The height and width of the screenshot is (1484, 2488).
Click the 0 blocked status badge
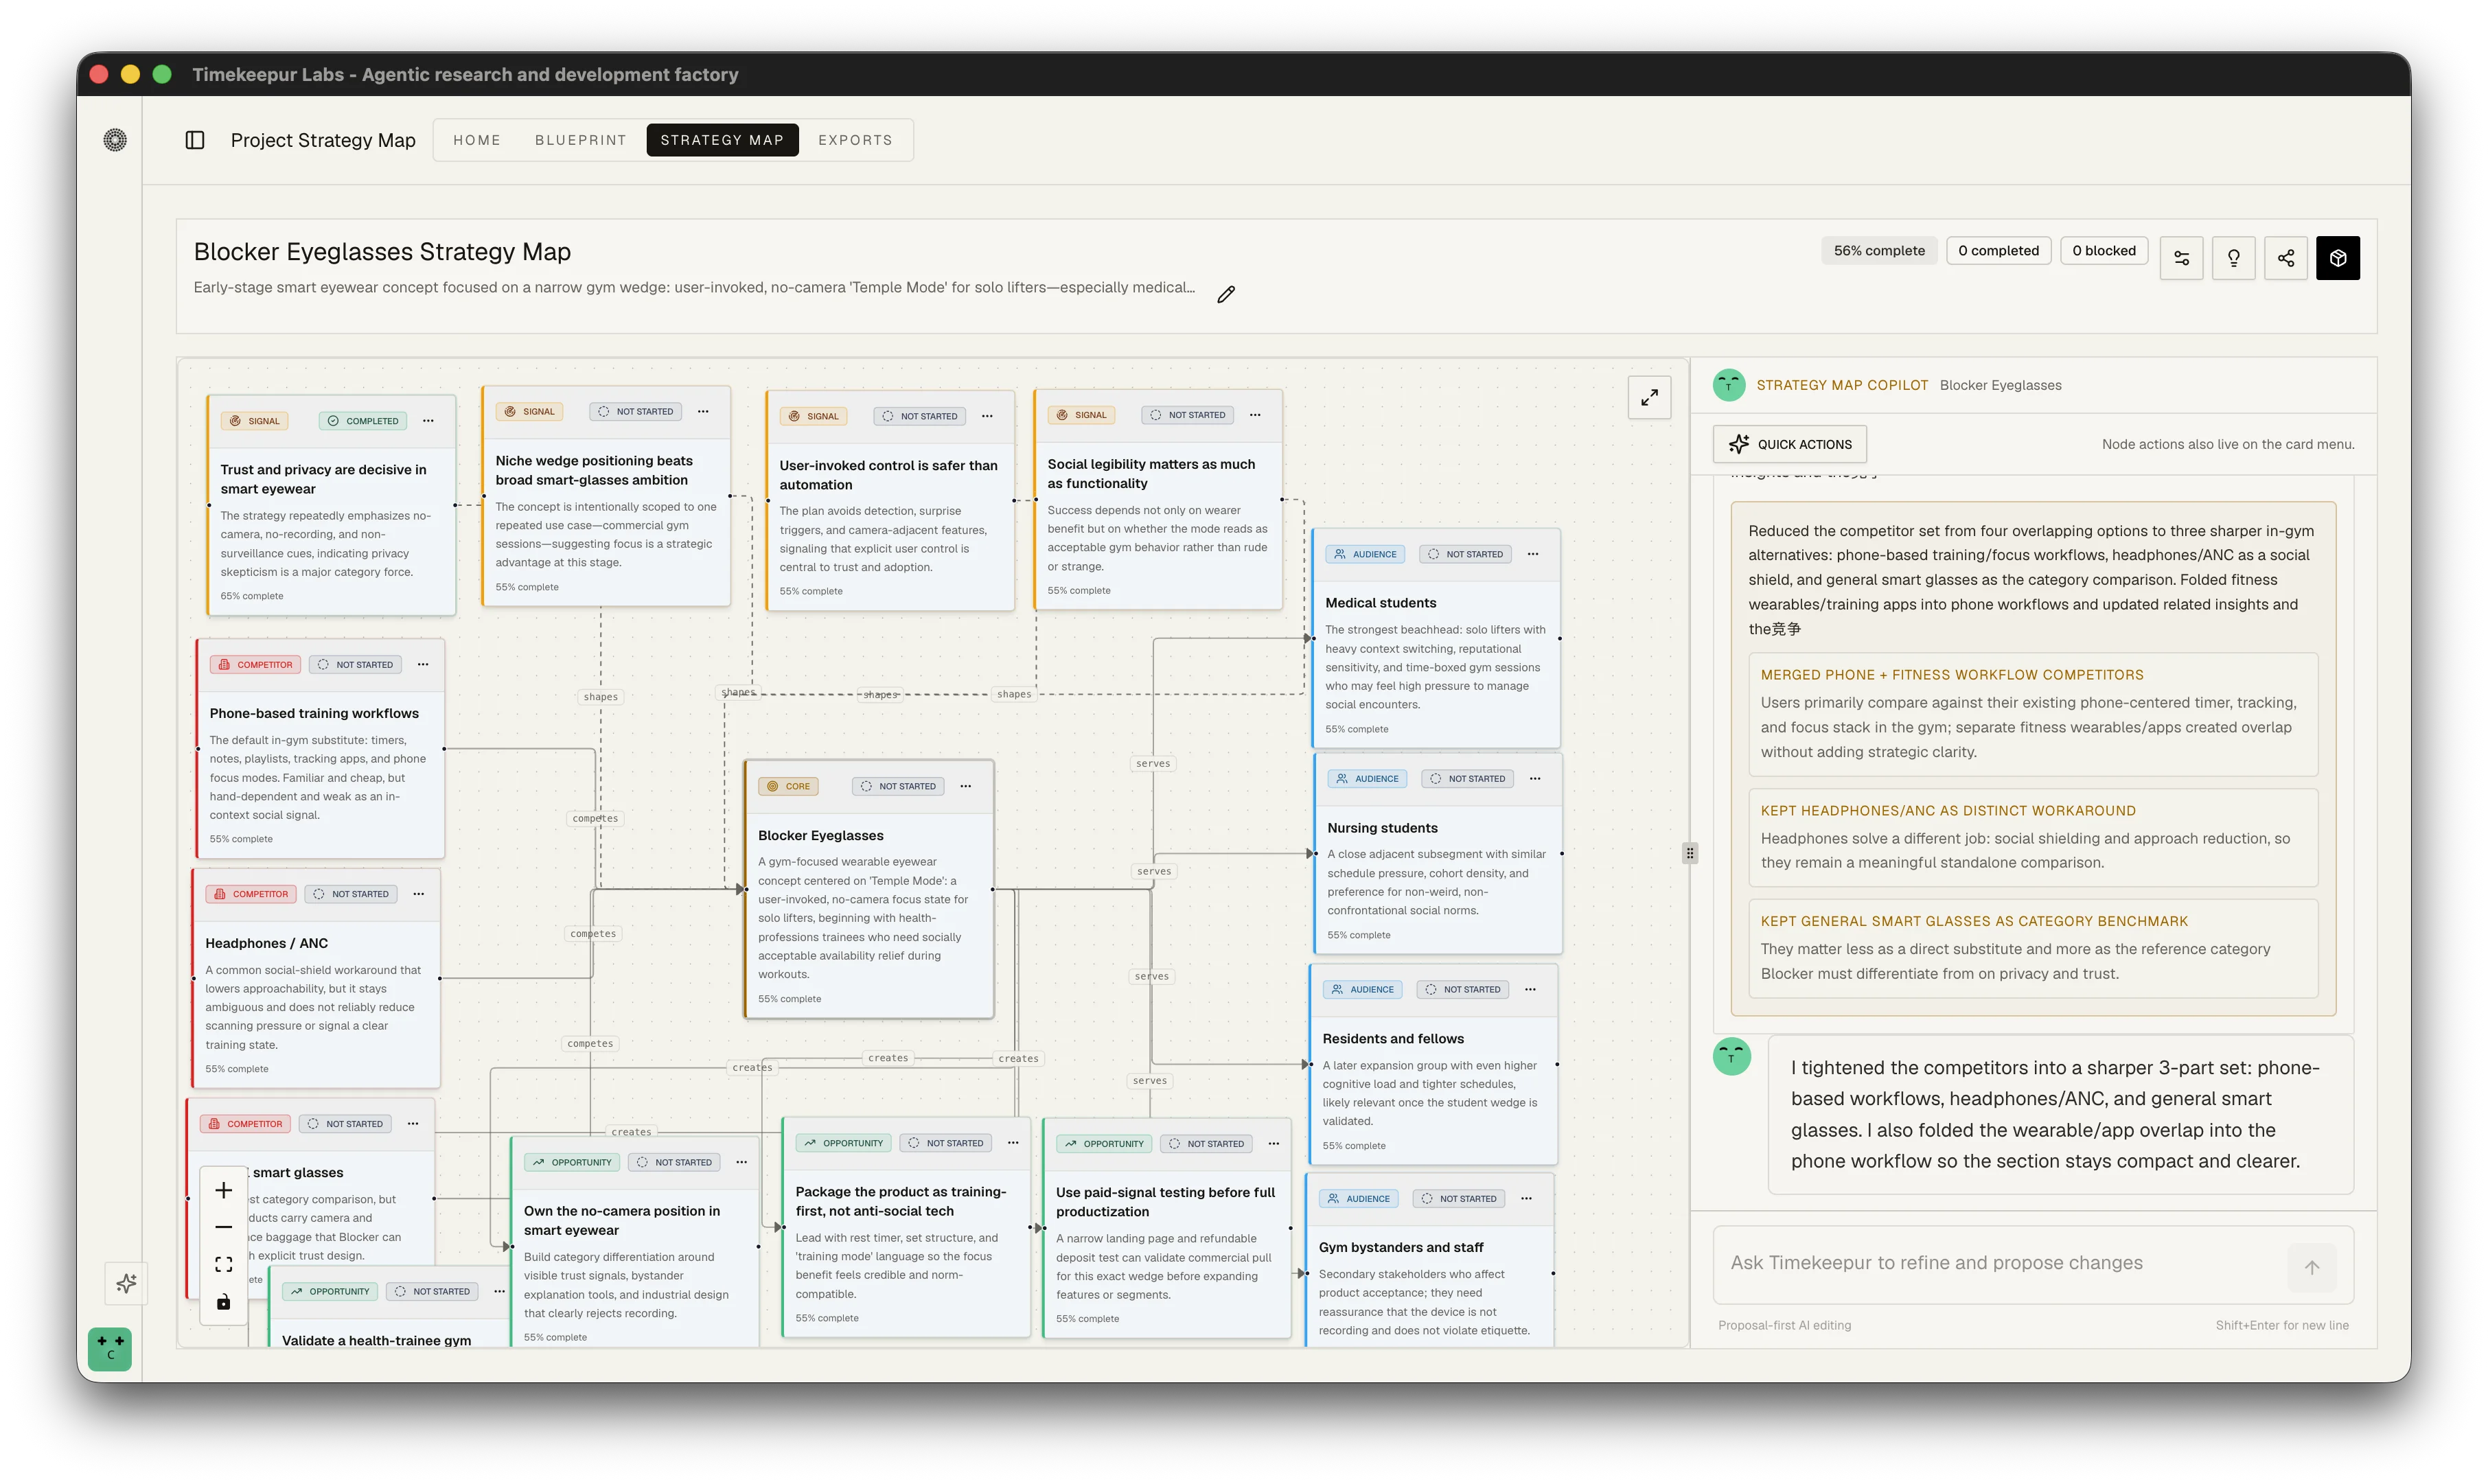2104,250
